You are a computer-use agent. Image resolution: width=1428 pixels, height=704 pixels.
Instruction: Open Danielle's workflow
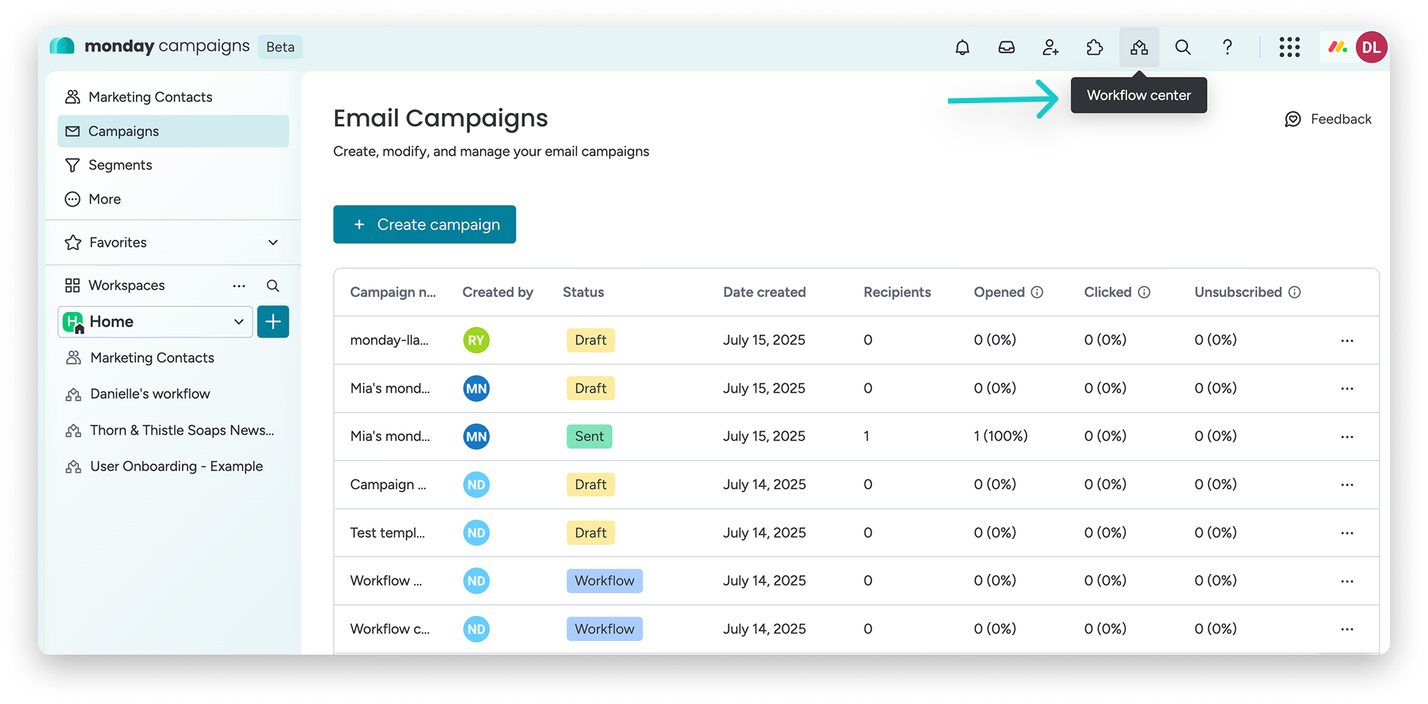150,394
